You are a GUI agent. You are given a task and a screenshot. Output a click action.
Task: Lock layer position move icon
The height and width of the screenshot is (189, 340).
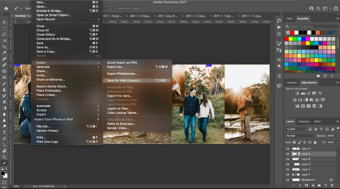click(x=304, y=142)
